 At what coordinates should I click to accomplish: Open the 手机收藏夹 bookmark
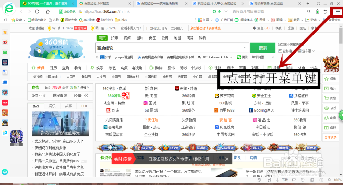[37, 20]
